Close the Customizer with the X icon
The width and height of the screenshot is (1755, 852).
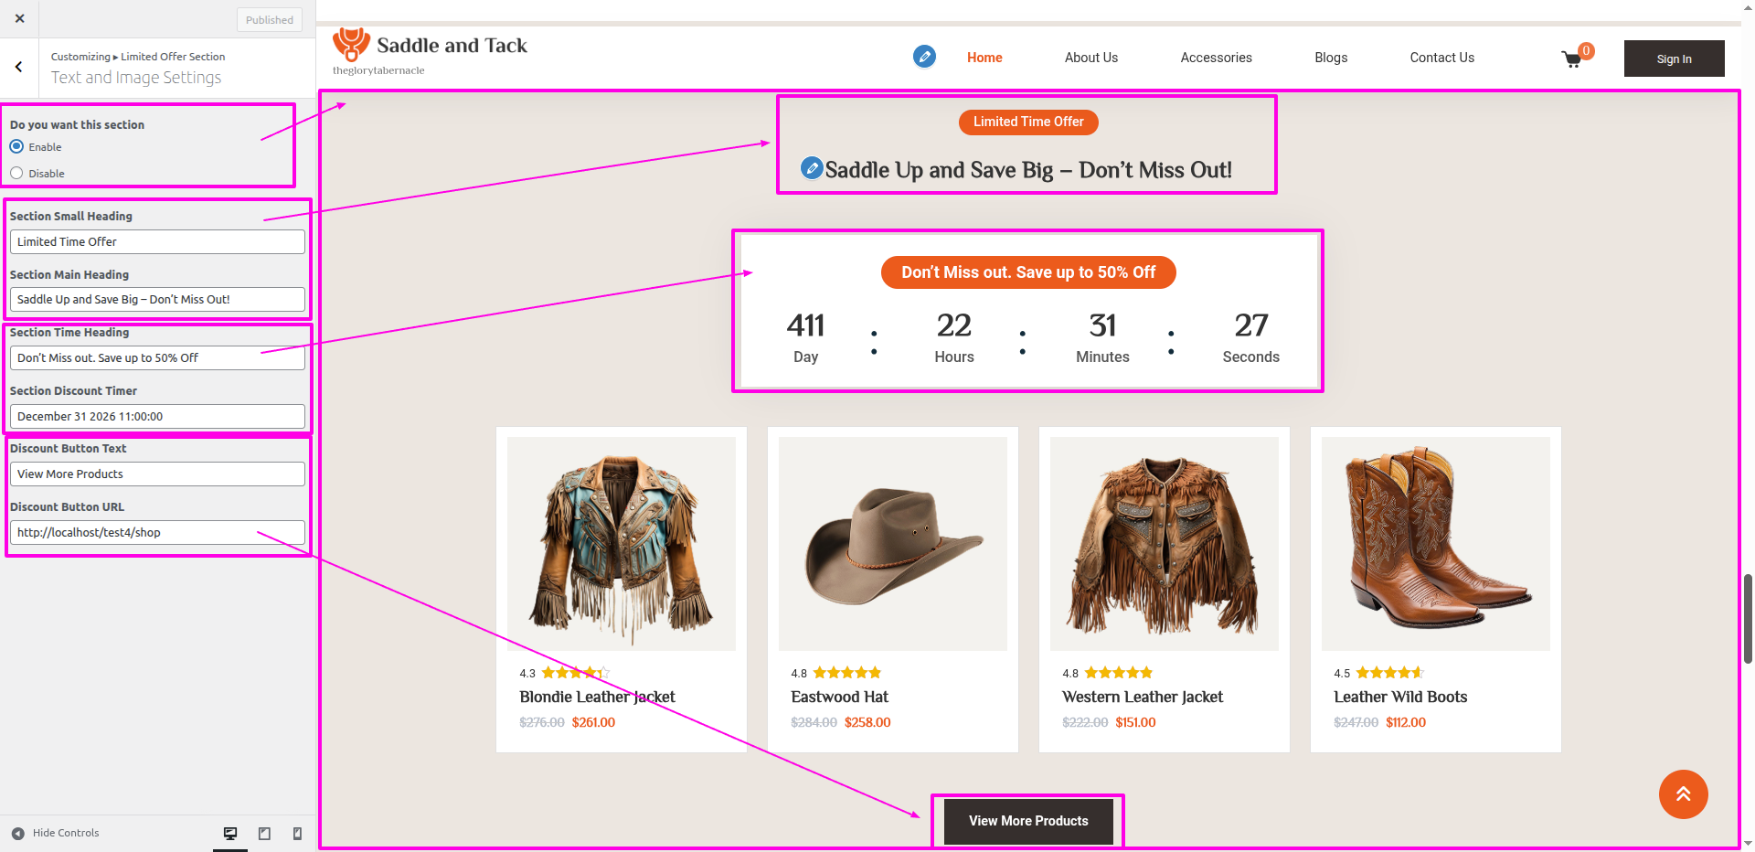20,18
